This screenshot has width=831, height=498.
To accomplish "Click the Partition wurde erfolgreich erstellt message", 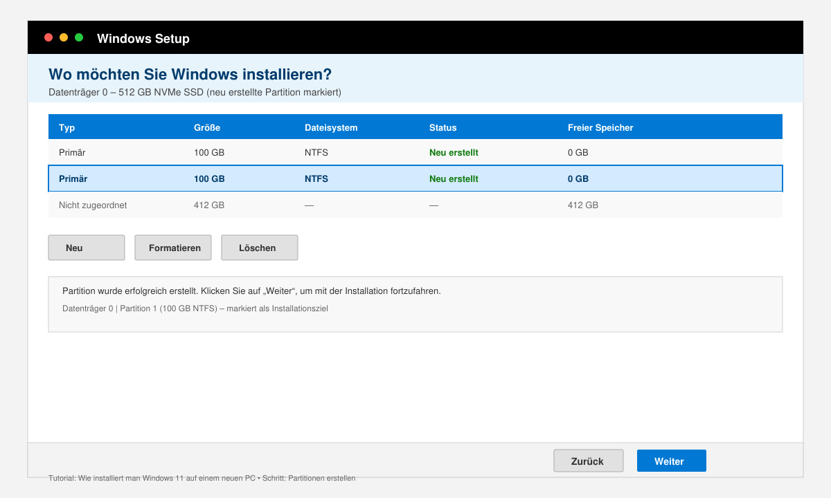I will point(251,290).
